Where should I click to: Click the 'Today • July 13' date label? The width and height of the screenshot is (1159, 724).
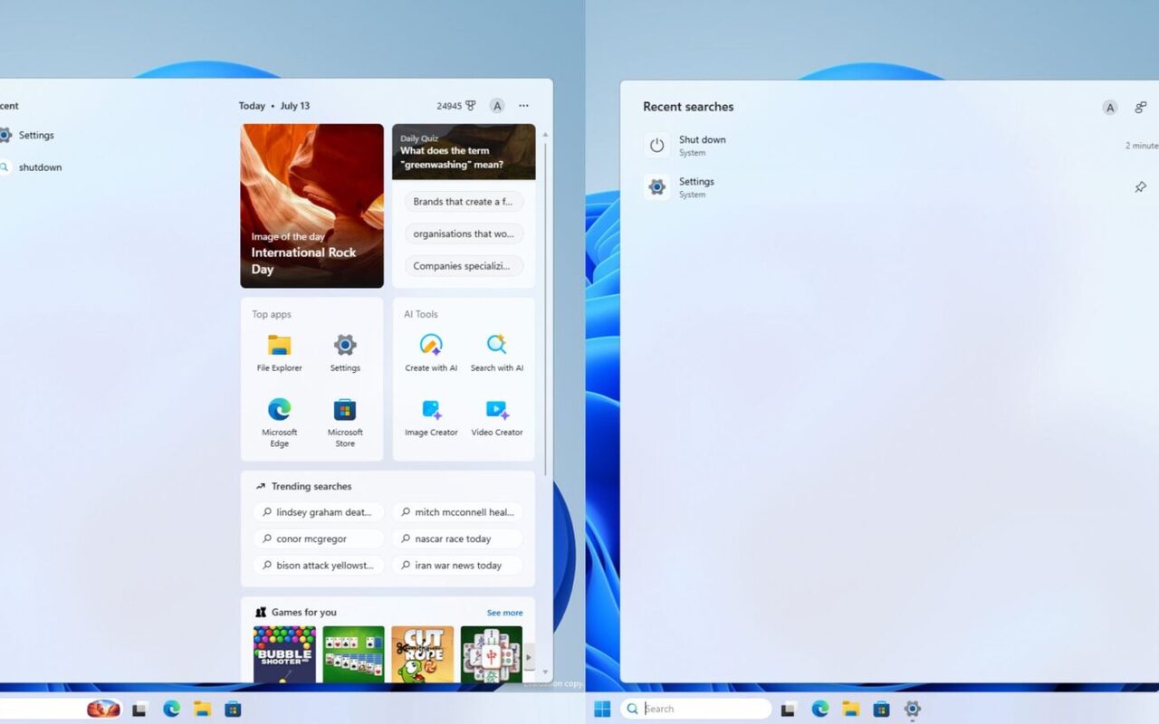(x=274, y=106)
